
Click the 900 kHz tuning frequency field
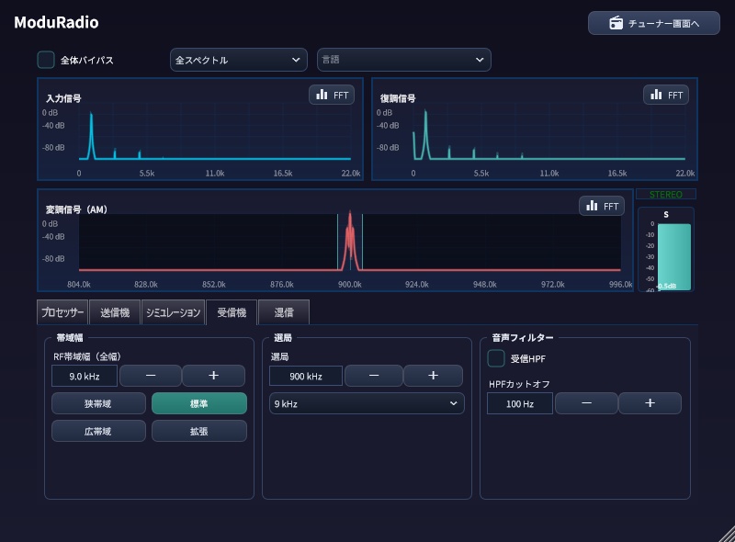click(x=306, y=376)
